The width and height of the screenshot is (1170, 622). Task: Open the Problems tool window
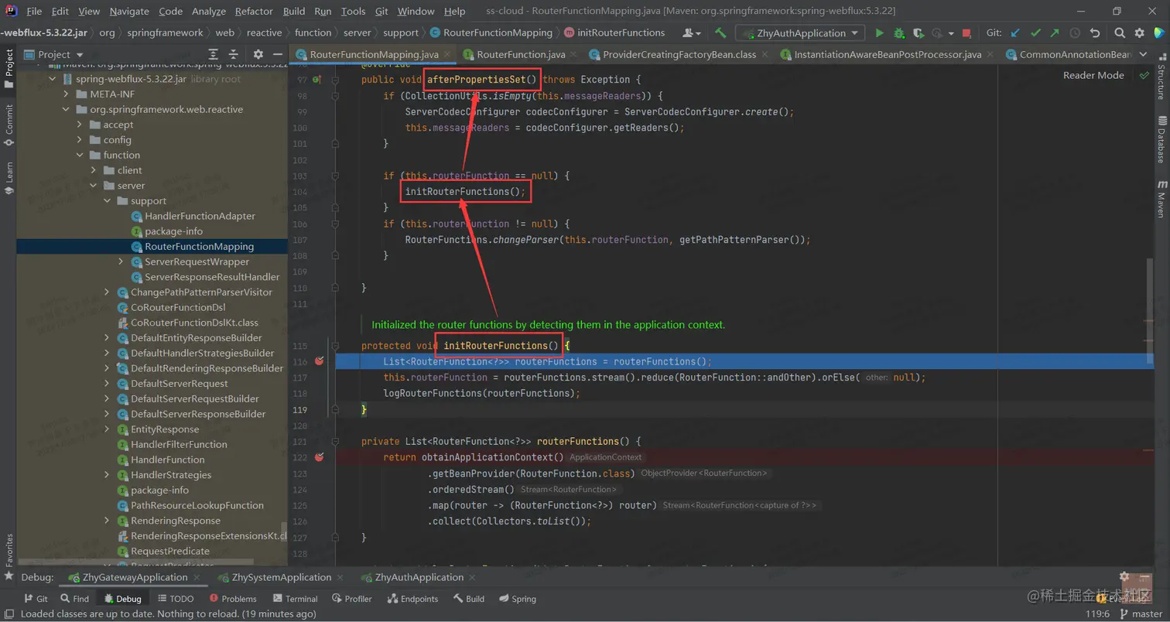[x=232, y=599]
